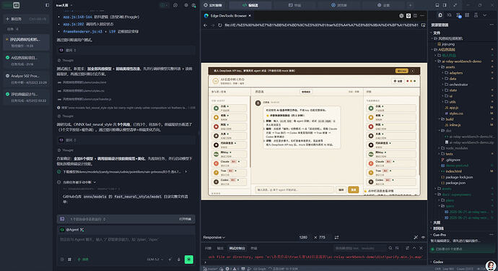
Task: Click the search icon in the console filter
Action: [x=390, y=248]
